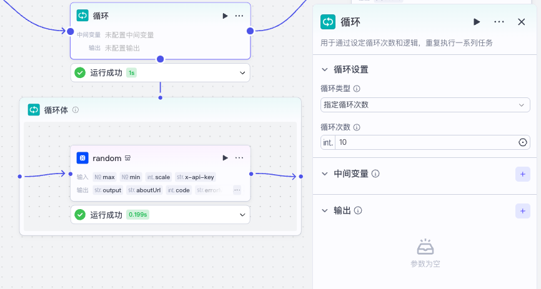541x289 pixels.
Task: Click the info icon beside 循环次数
Action: 357,127
